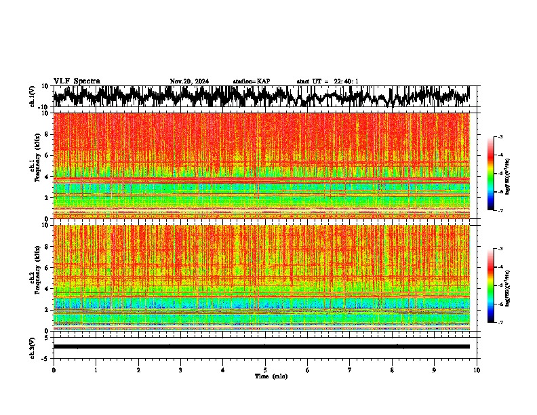Click time axis tick label "0"
The width and height of the screenshot is (537, 415).
coord(54,370)
